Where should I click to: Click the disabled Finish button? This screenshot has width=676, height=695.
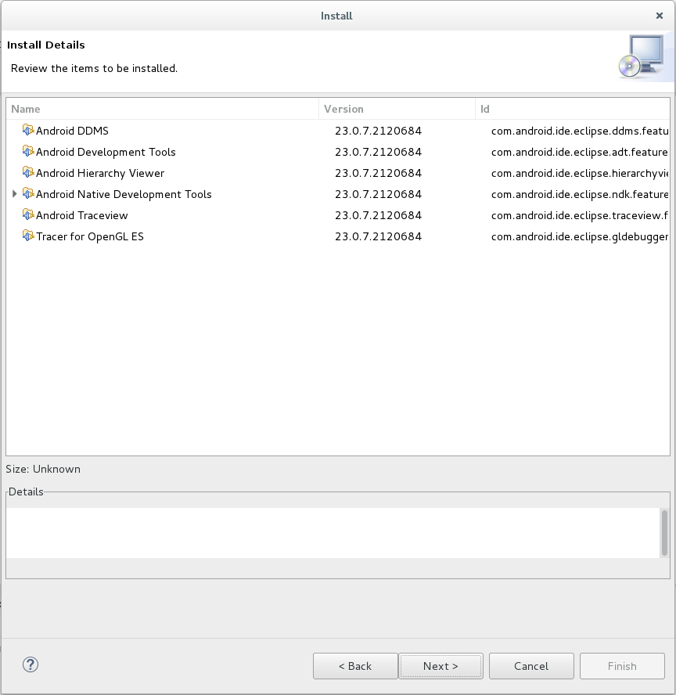coord(622,666)
